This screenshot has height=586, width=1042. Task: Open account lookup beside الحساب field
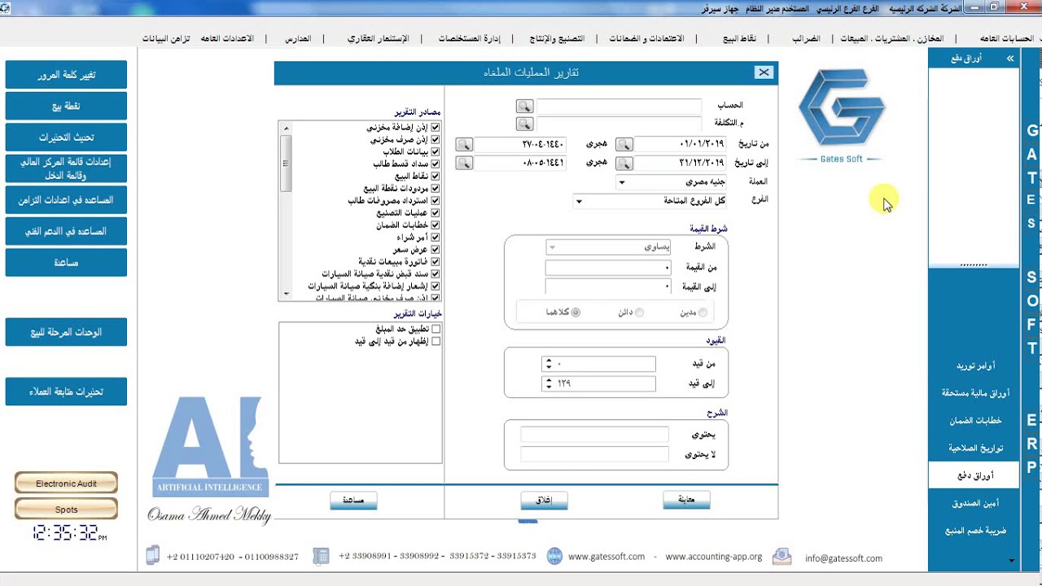coord(524,107)
